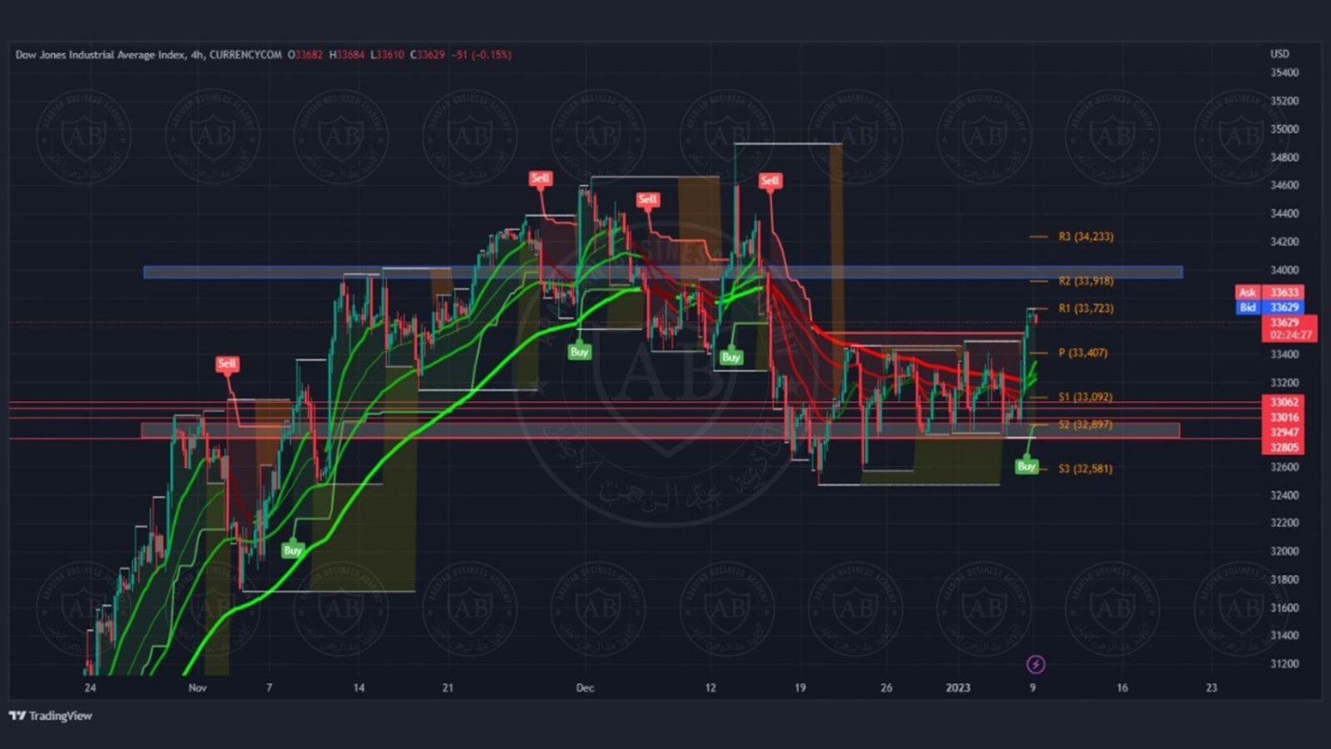Image resolution: width=1331 pixels, height=749 pixels.
Task: Click the 32805 red price line label
Action: [1284, 447]
